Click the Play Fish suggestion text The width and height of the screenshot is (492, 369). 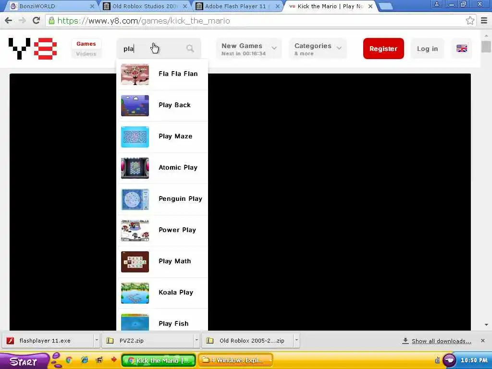coord(173,323)
